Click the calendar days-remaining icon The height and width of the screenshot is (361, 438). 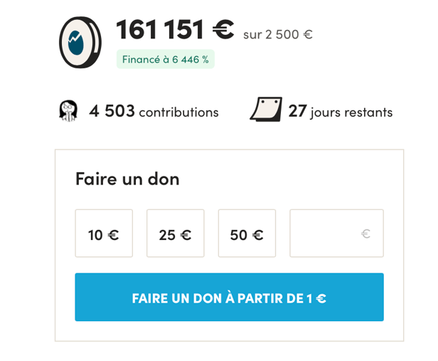coord(266,110)
